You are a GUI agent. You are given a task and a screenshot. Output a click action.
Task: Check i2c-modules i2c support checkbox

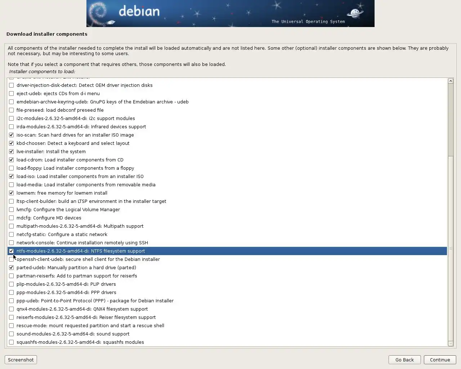coord(12,119)
